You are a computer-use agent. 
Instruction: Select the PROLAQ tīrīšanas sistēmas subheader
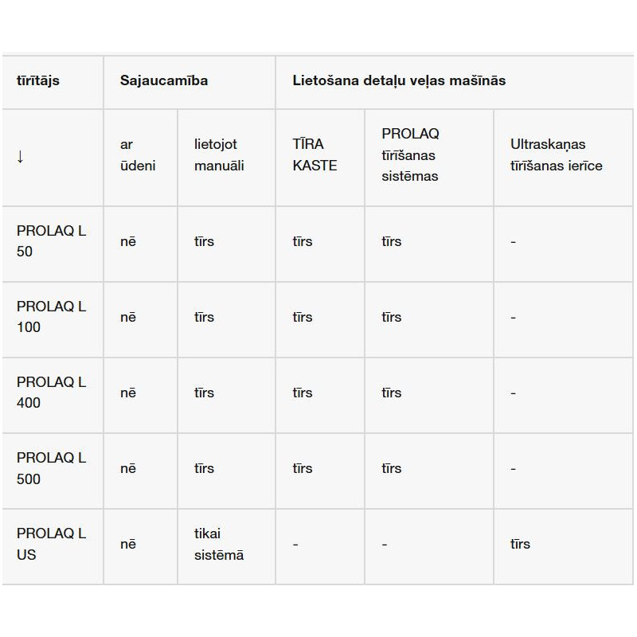click(410, 155)
